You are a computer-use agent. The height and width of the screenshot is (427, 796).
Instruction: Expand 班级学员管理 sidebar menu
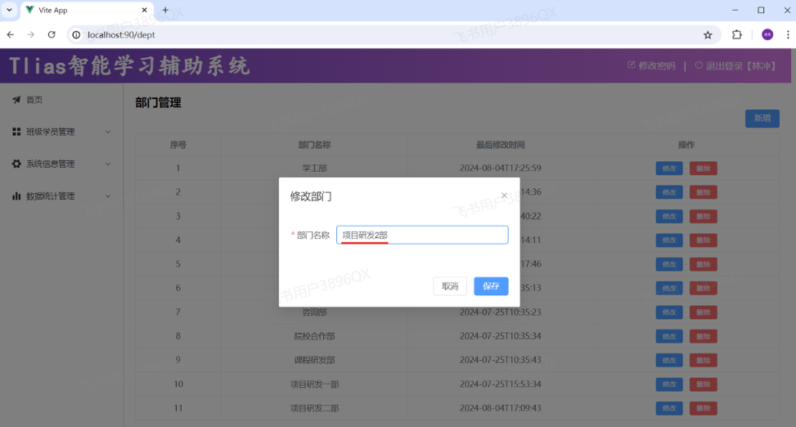pyautogui.click(x=61, y=132)
